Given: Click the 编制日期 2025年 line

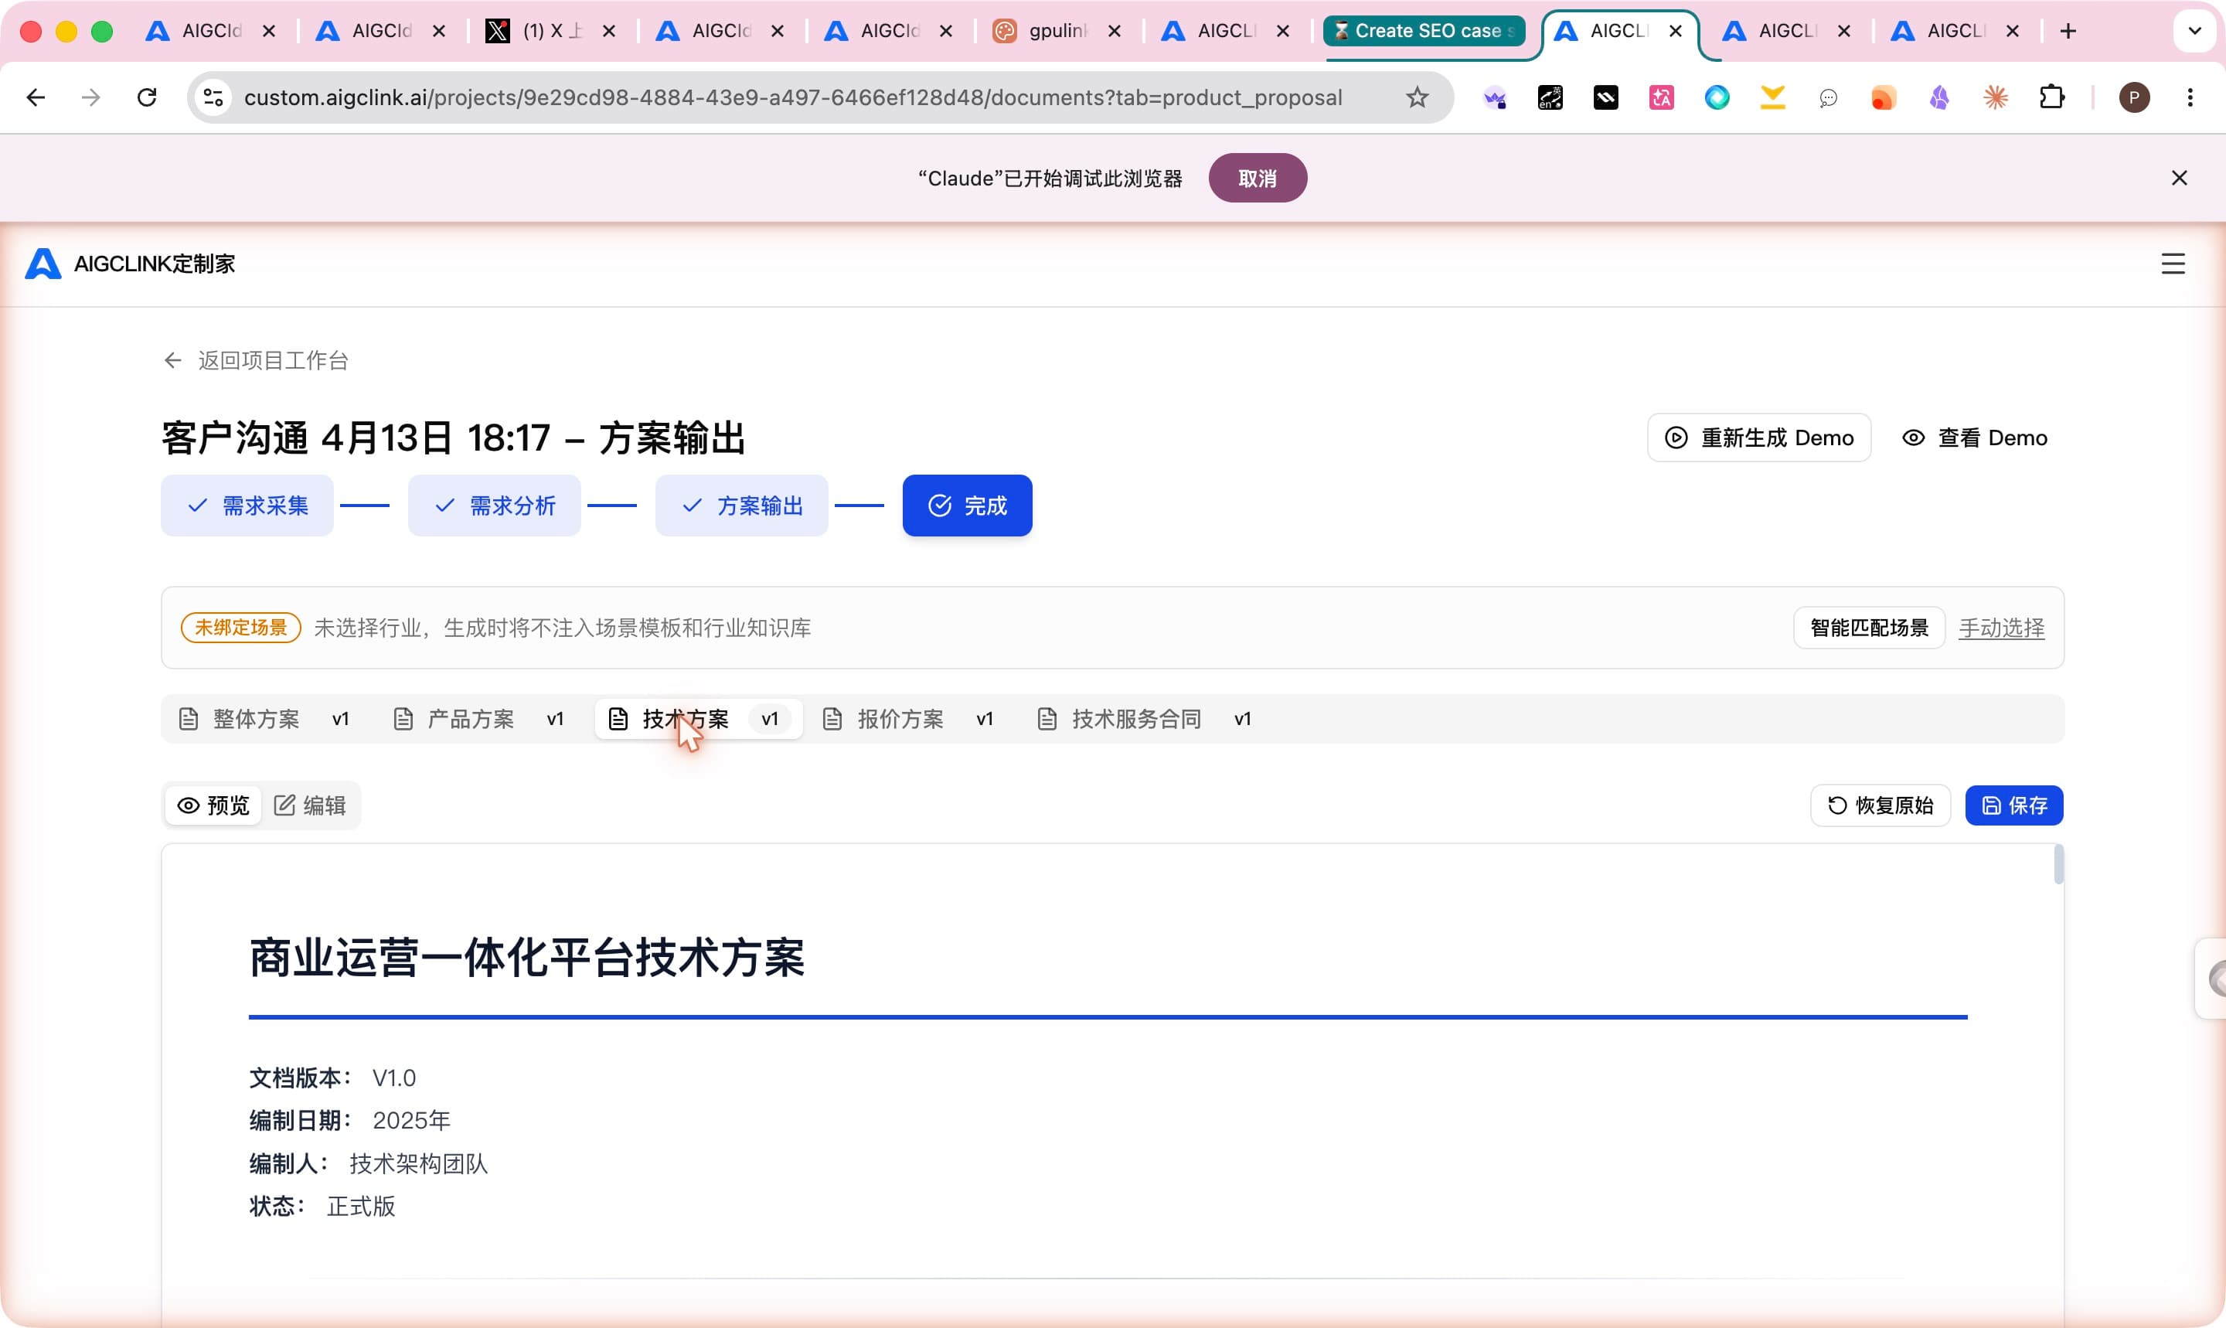Looking at the screenshot, I should tap(349, 1120).
